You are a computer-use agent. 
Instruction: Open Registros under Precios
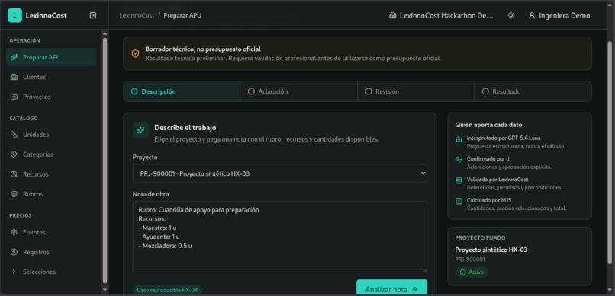(51, 252)
